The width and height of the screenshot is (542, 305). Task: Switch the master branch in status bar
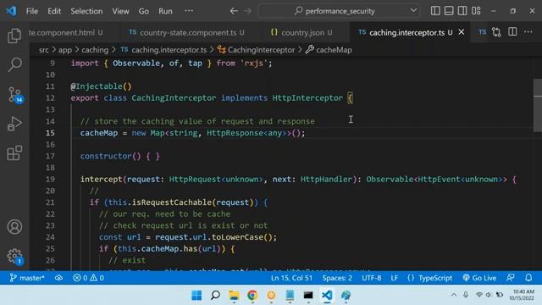27,278
